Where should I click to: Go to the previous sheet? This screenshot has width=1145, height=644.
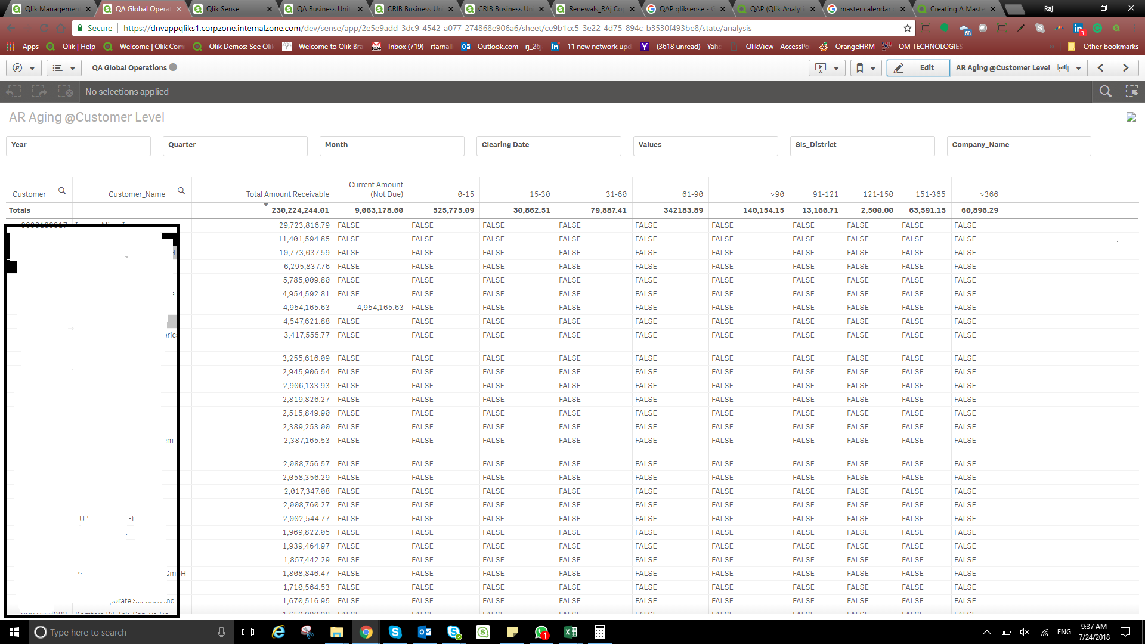tap(1101, 68)
